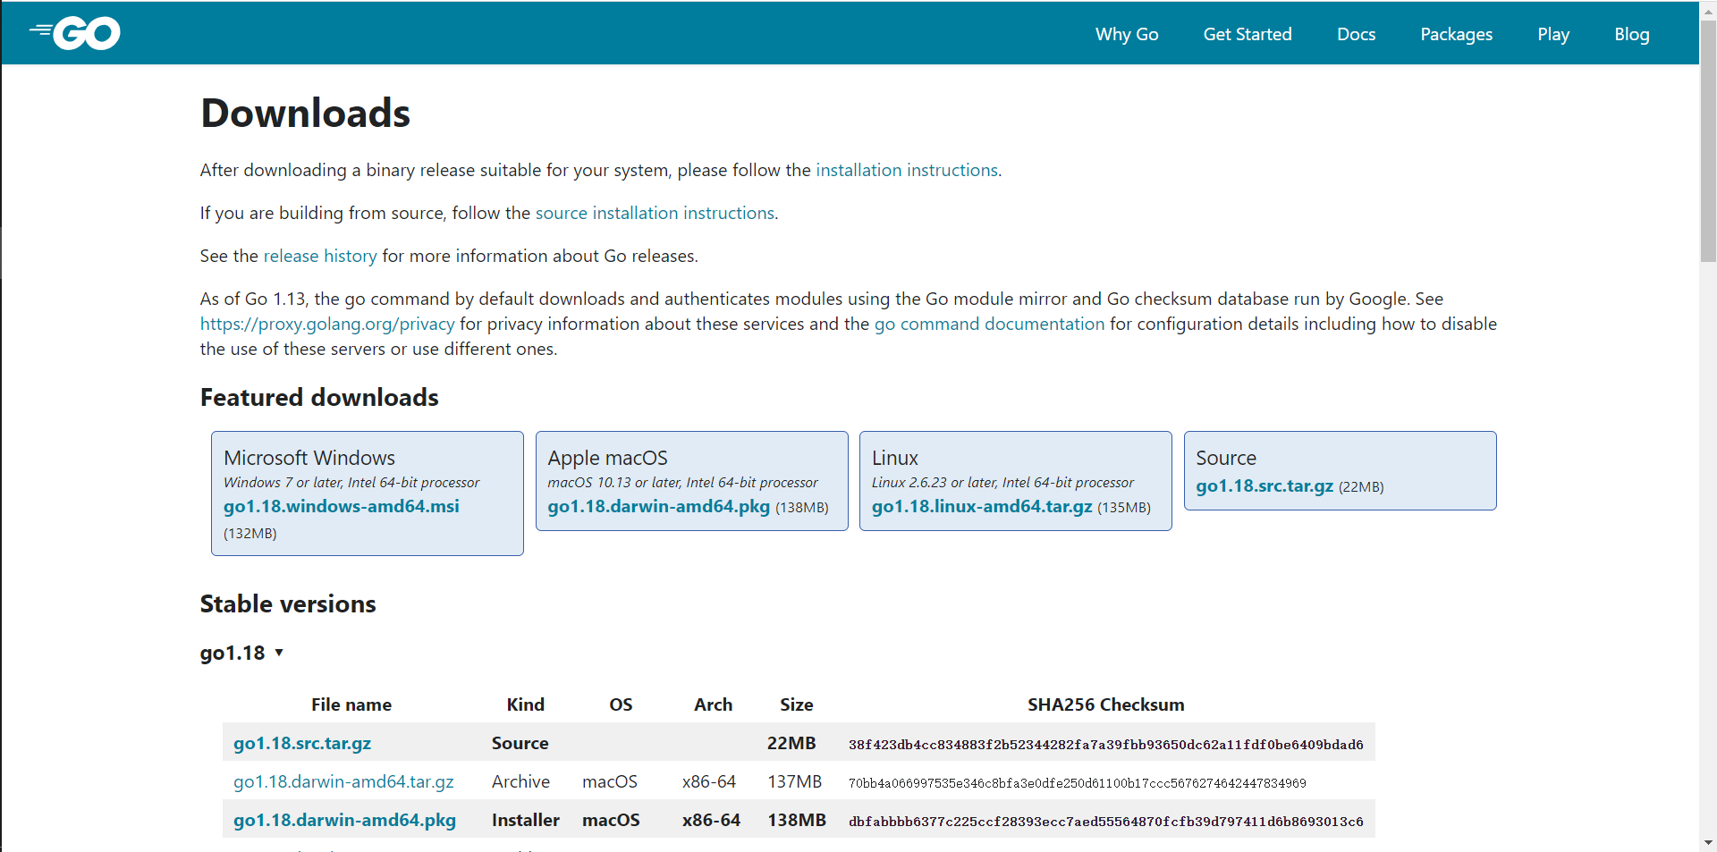Click the 138MB size cell in table

[x=797, y=820]
